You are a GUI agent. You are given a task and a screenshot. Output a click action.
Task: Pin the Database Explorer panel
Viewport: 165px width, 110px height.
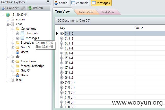click(48, 2)
